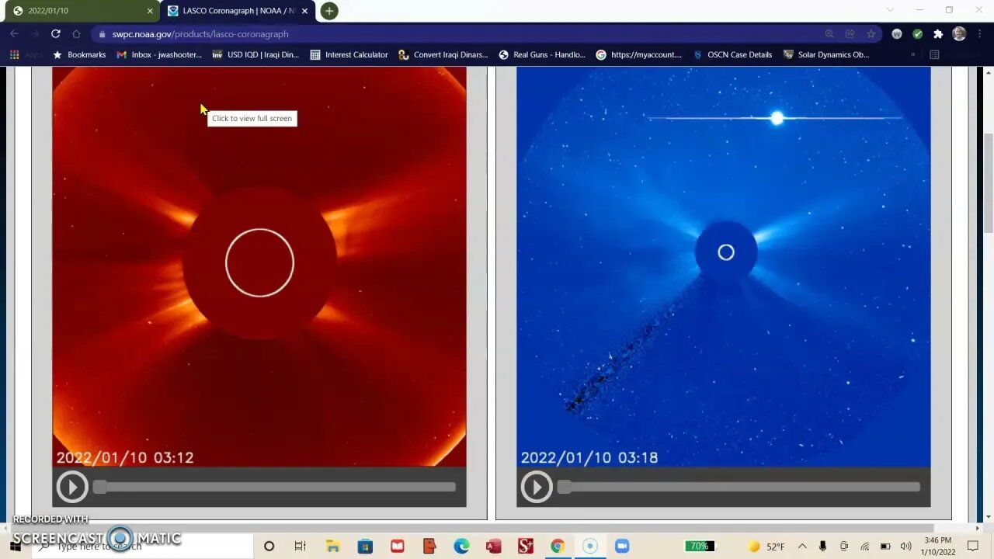Select the LASCO Coronagraph tab
Image resolution: width=994 pixels, height=559 pixels.
tap(237, 11)
